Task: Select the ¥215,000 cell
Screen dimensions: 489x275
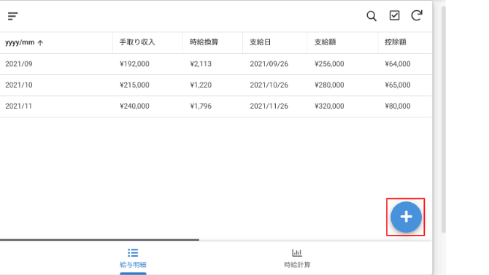Action: (x=134, y=85)
